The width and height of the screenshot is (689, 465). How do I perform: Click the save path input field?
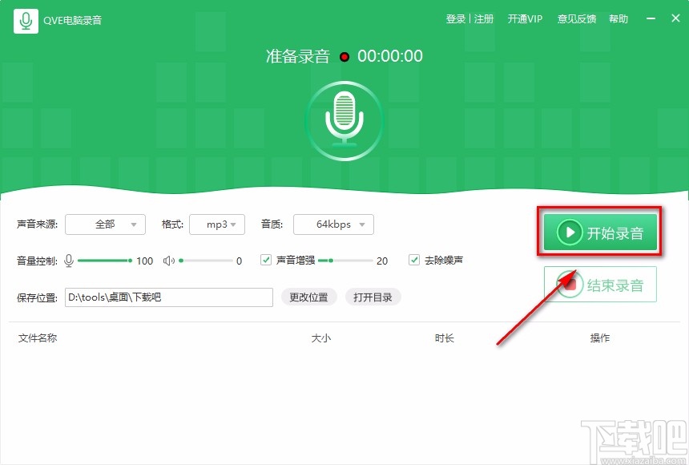coord(168,297)
